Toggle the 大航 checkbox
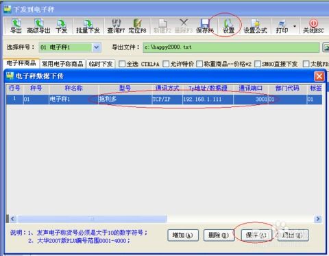This screenshot has height=256, width=329. coord(306,64)
